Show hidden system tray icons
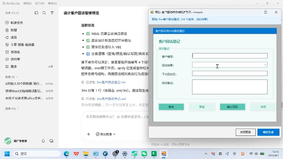This screenshot has width=283, height=159. (x=206, y=154)
